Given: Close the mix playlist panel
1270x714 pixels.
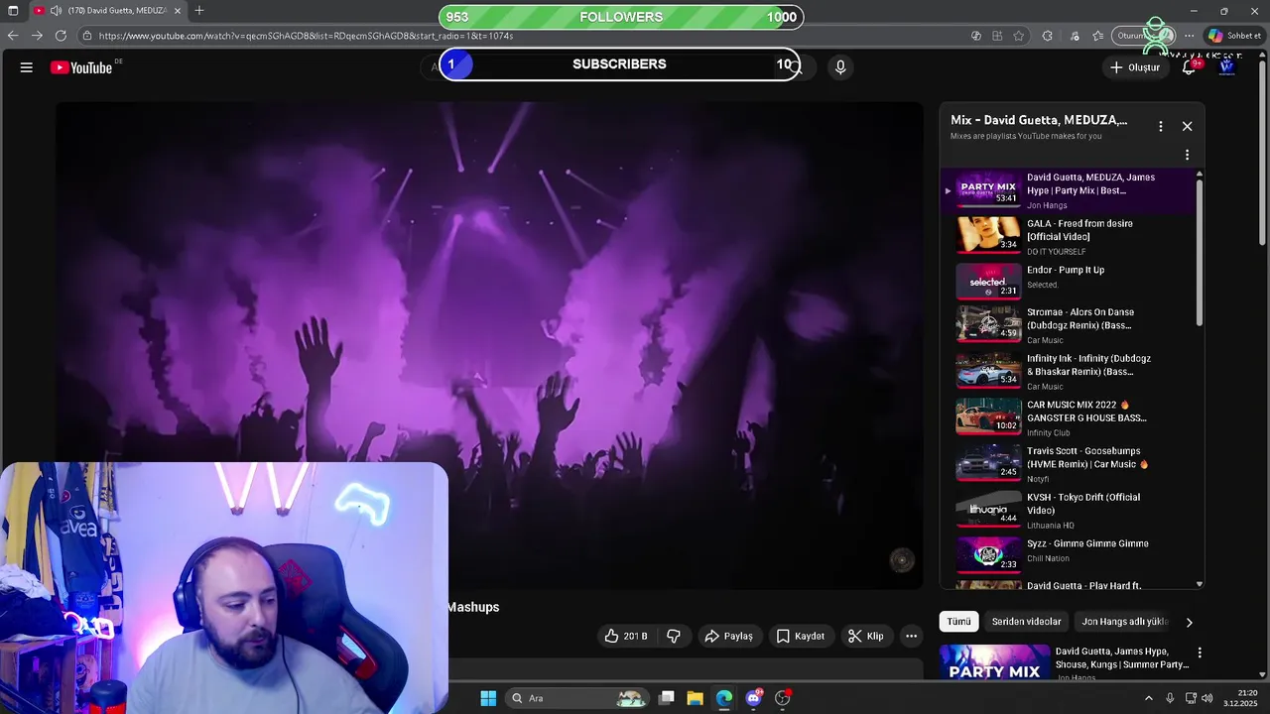Looking at the screenshot, I should (1187, 126).
